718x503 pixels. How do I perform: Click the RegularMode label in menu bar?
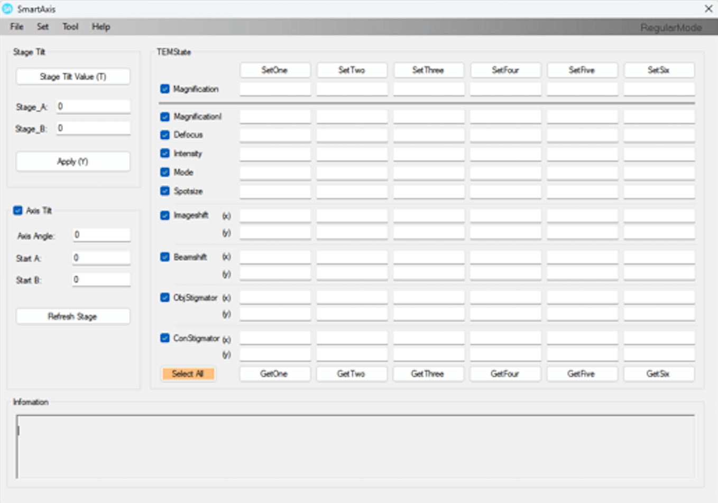[x=671, y=27]
